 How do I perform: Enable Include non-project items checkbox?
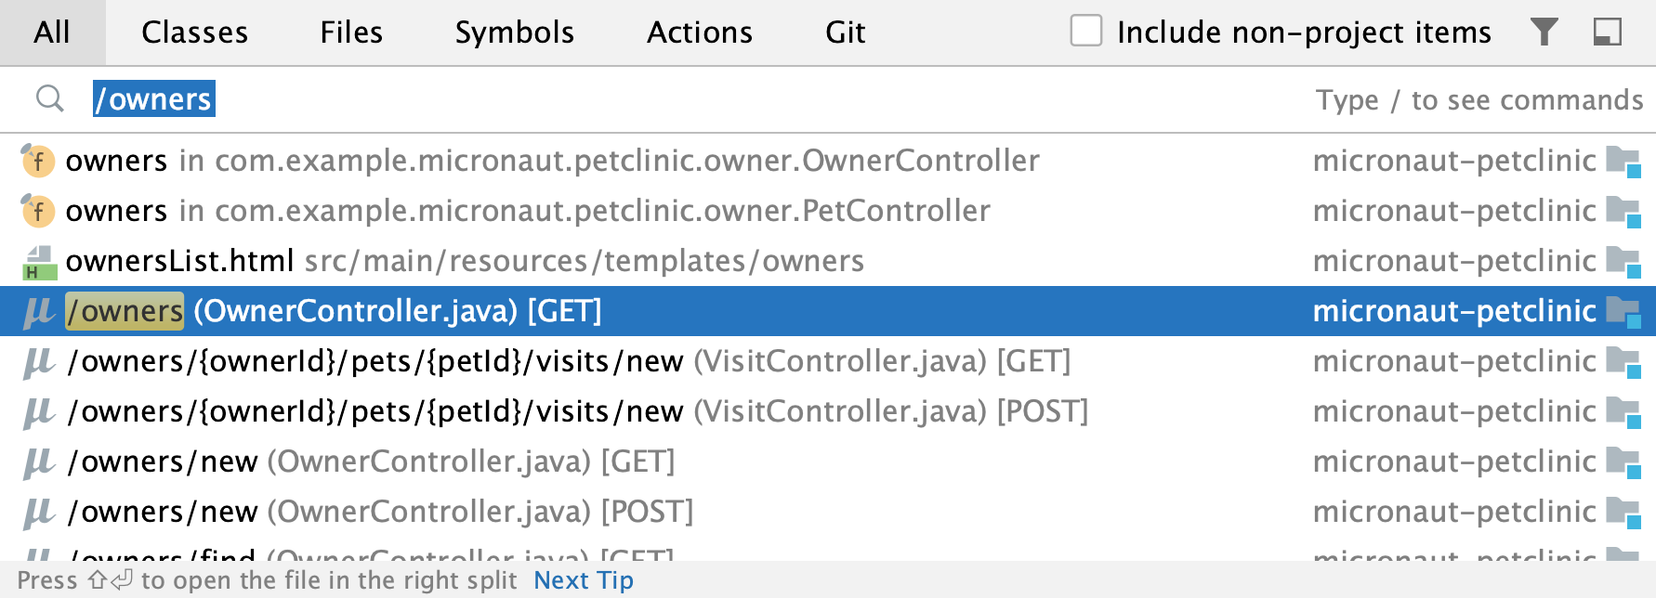(1086, 31)
